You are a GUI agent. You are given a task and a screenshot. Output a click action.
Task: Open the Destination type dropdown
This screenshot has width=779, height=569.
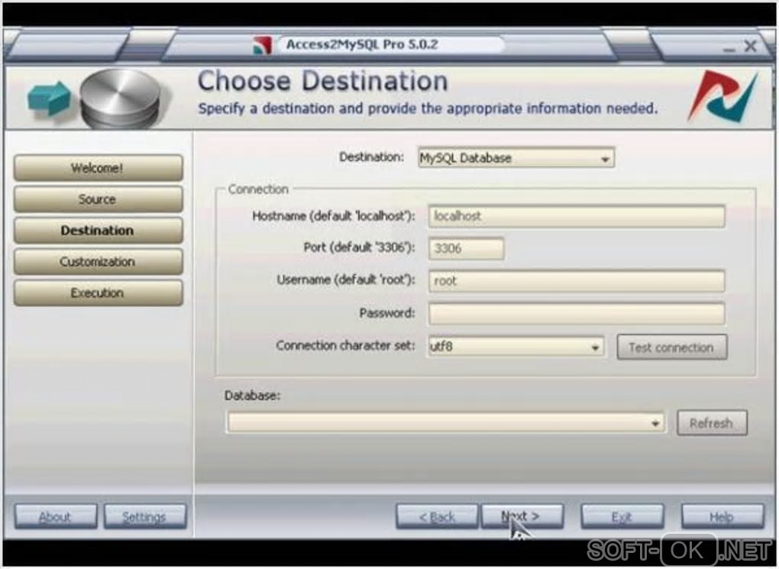coord(516,158)
